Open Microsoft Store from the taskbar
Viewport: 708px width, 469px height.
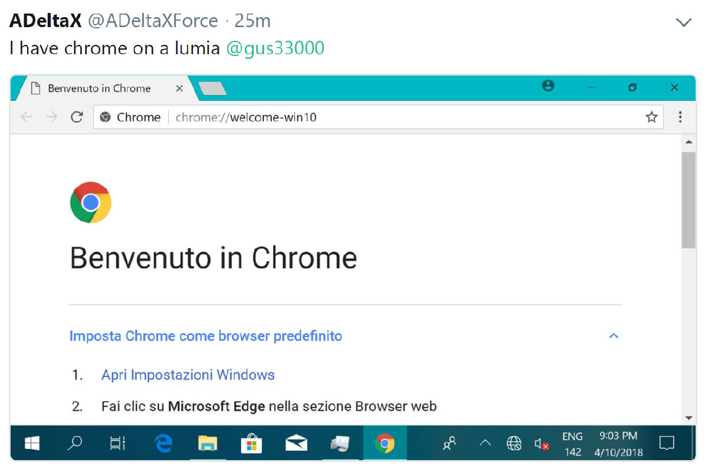pyautogui.click(x=252, y=443)
